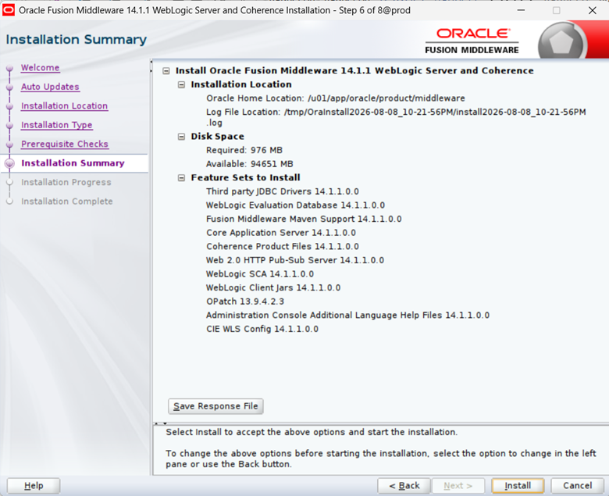Screen dimensions: 609x496
Task: Start installation with Install button
Action: click(518, 486)
